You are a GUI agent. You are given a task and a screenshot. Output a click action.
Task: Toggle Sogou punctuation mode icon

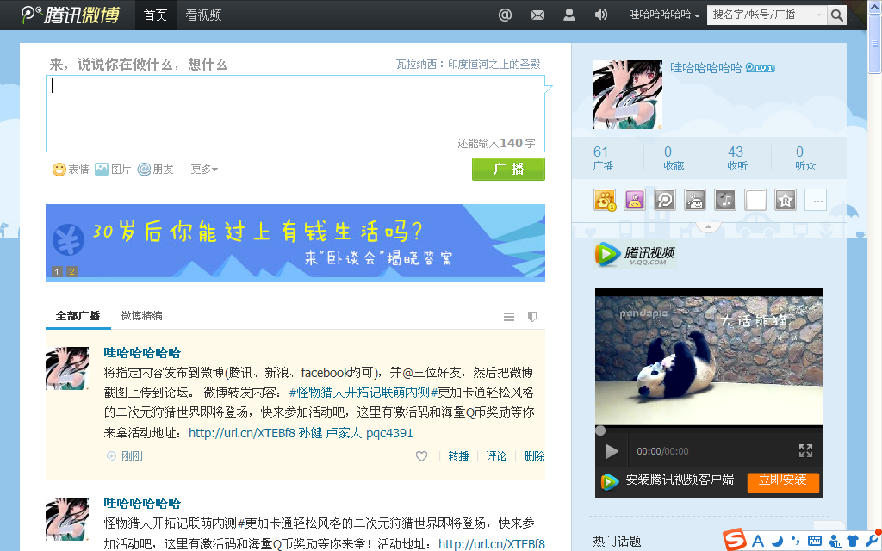[x=795, y=542]
